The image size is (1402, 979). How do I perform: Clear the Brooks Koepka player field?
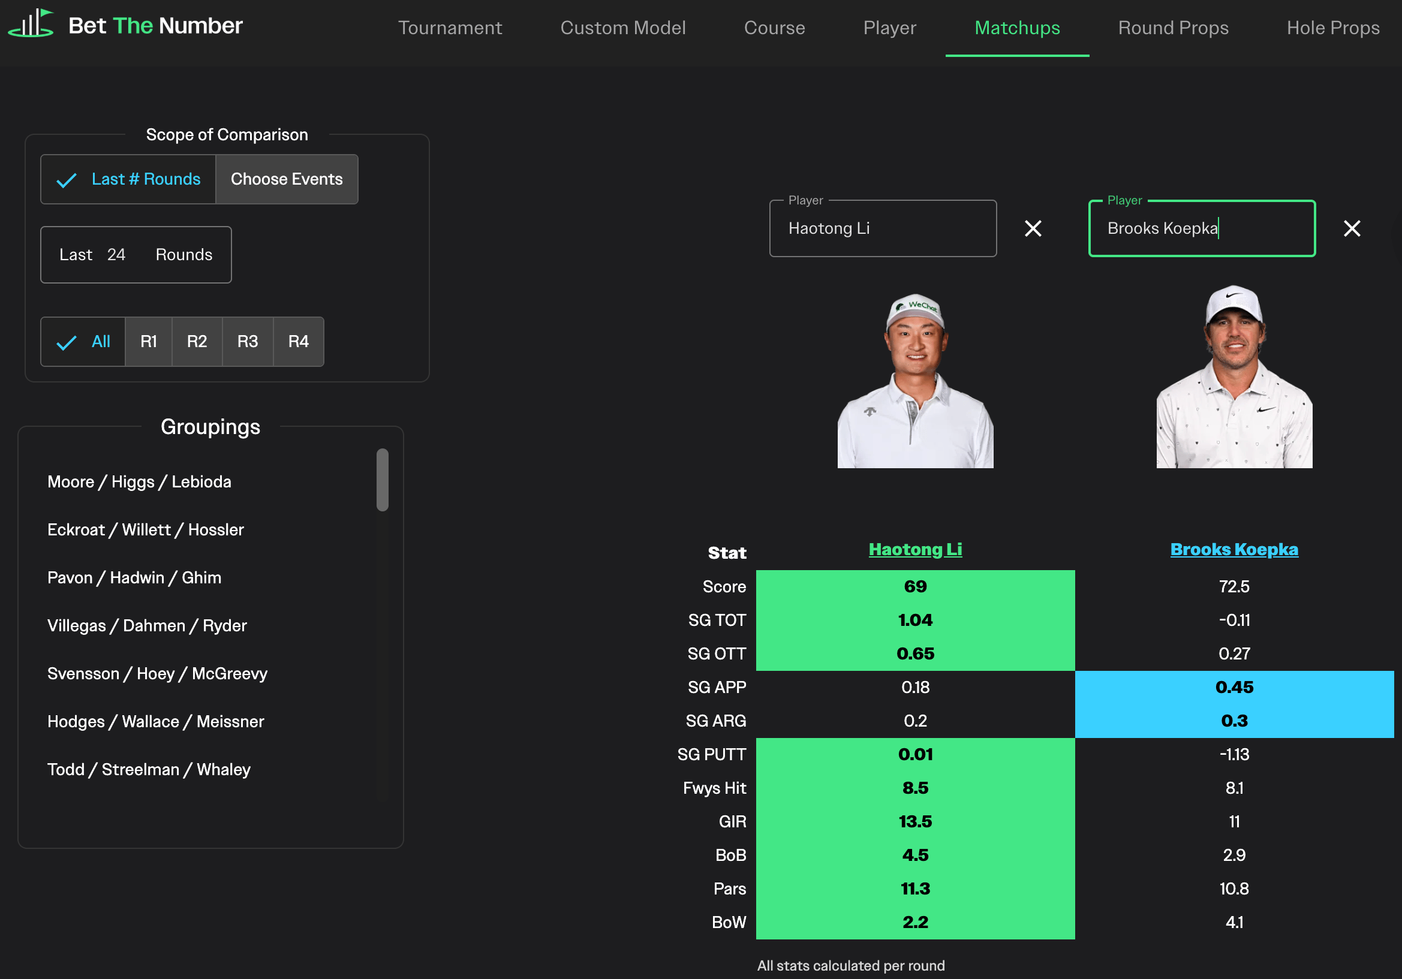point(1351,228)
